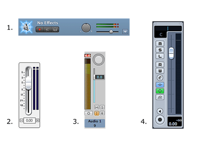Click the blue-white fader cap in strip 4
The width and height of the screenshot is (202, 147).
click(x=171, y=53)
